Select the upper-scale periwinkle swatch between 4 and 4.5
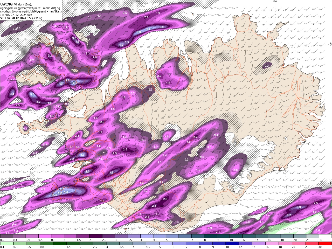The height and width of the screenshot is (249, 332). tap(147, 236)
